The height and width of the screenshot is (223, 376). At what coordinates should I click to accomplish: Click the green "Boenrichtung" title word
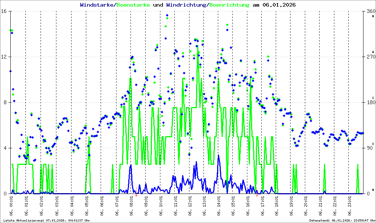[x=229, y=5]
